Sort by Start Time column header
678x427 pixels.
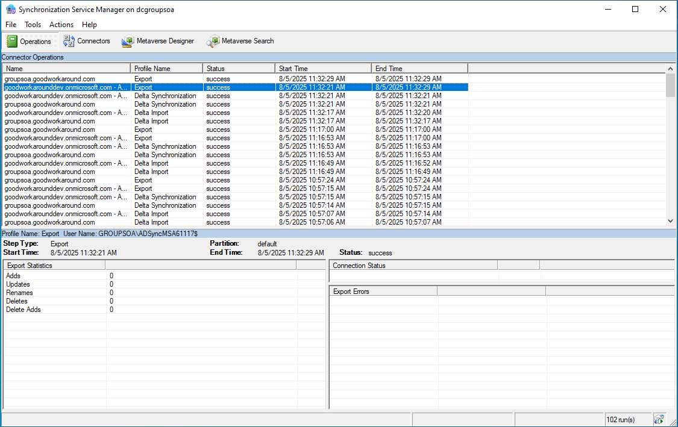(x=323, y=69)
